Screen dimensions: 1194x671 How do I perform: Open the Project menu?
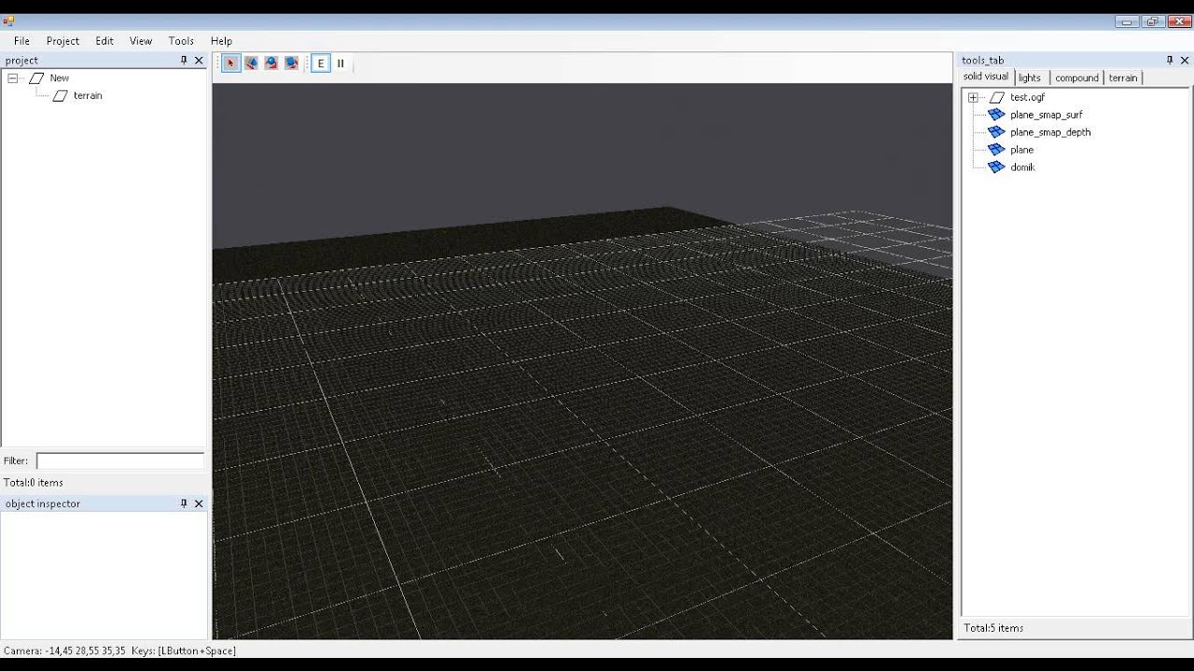point(62,41)
